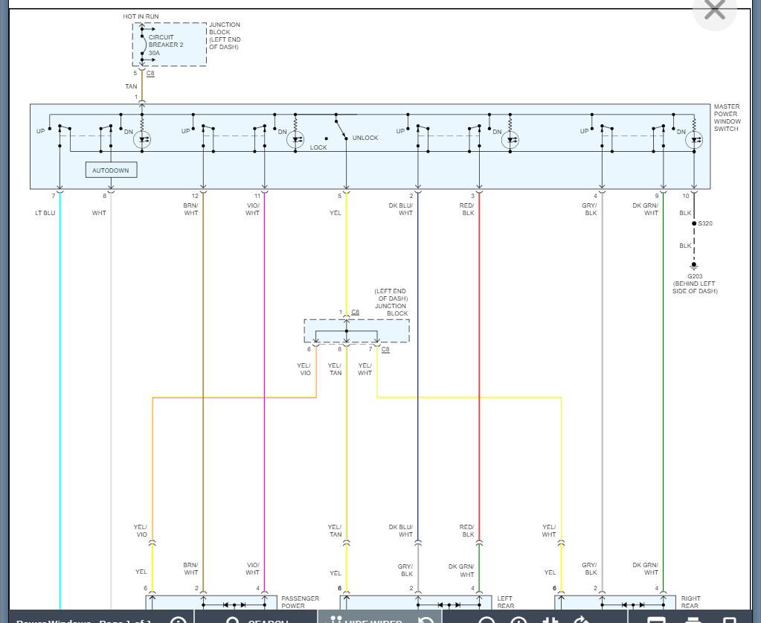Open diagram info icon beside page title
Image resolution: width=761 pixels, height=623 pixels.
pyautogui.click(x=178, y=619)
